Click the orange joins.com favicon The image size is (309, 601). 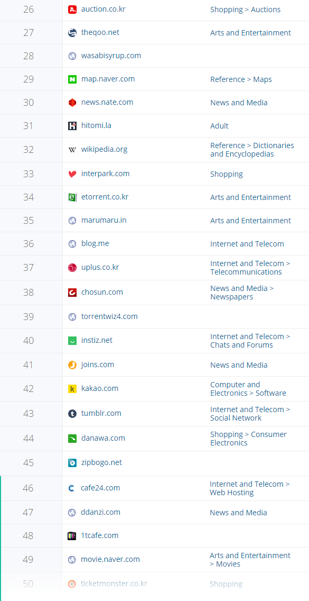72,365
